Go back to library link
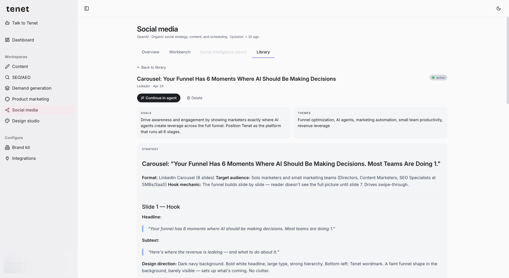This screenshot has height=278, width=509. point(151,67)
